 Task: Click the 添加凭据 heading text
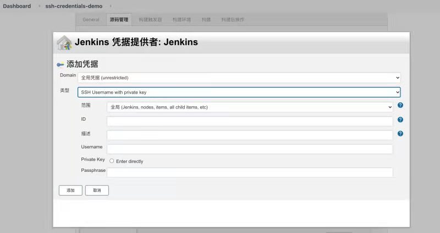82,64
